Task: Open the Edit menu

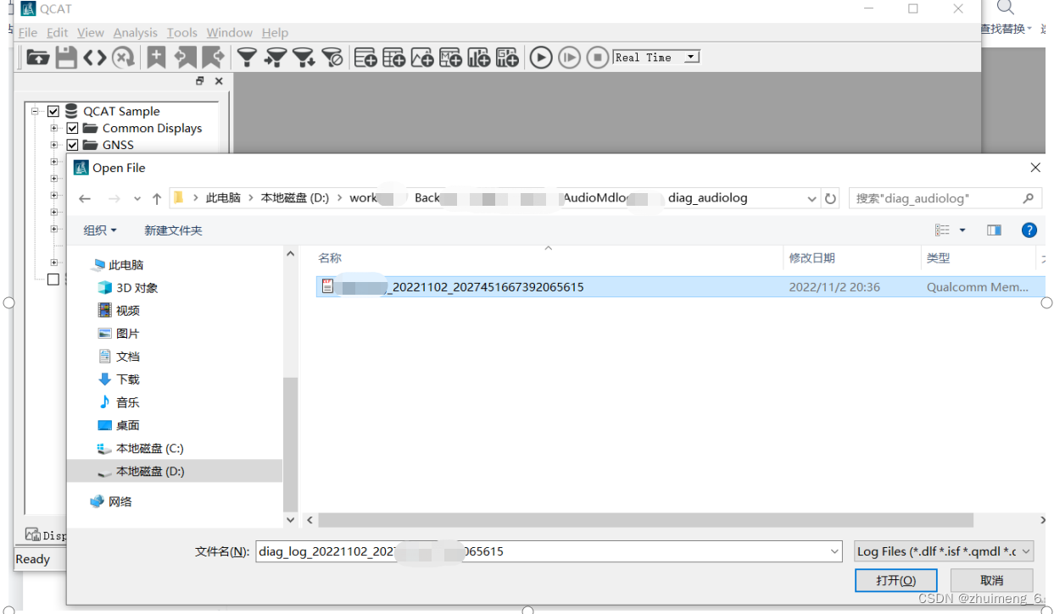Action: tap(57, 32)
